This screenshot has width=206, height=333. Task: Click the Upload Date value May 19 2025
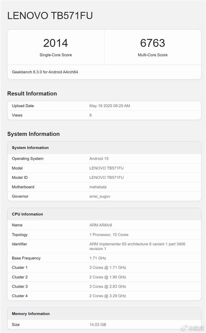pos(110,106)
